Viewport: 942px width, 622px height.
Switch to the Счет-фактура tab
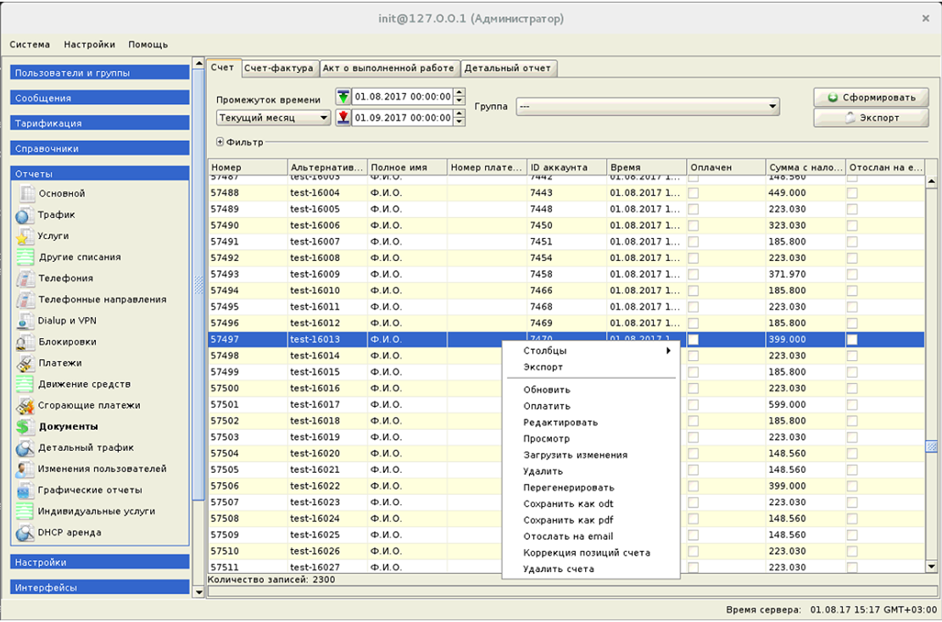pos(279,69)
